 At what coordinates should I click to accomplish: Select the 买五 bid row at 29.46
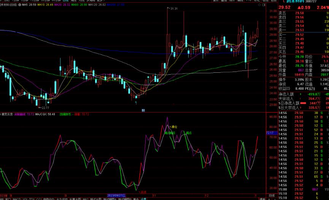pyautogui.click(x=304, y=52)
